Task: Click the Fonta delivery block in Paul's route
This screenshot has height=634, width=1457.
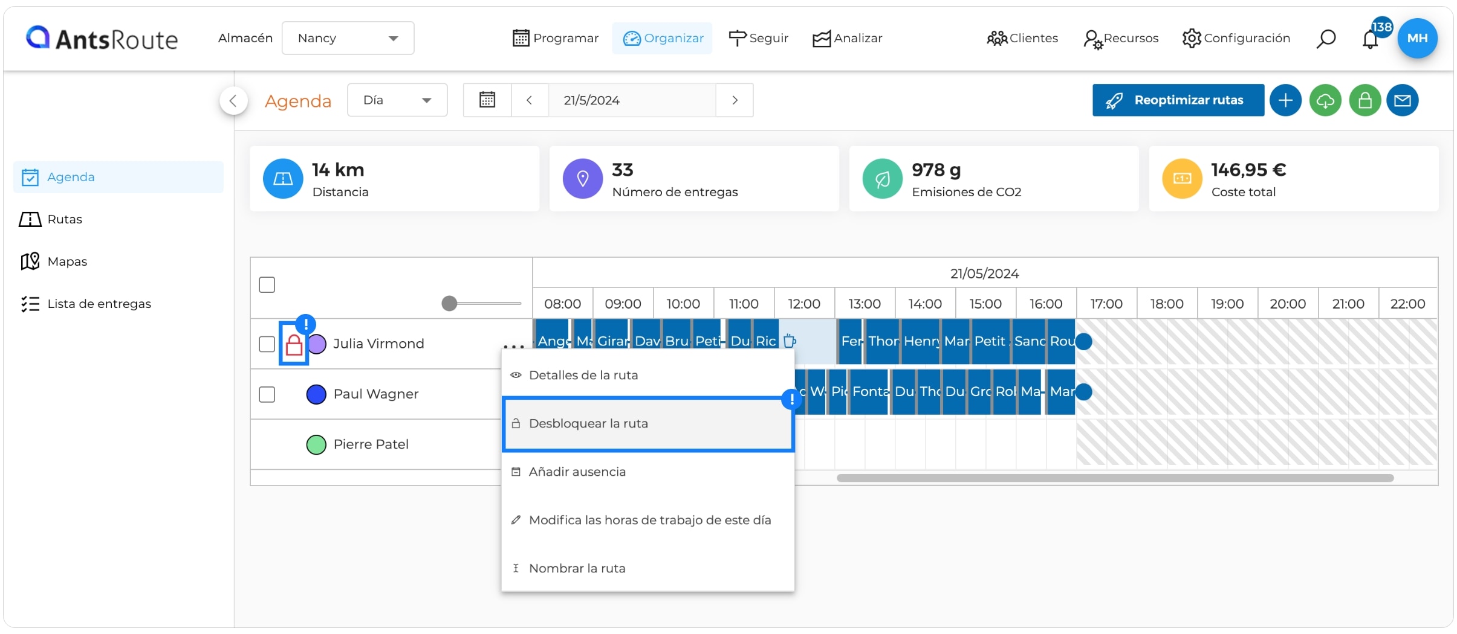Action: [x=869, y=392]
